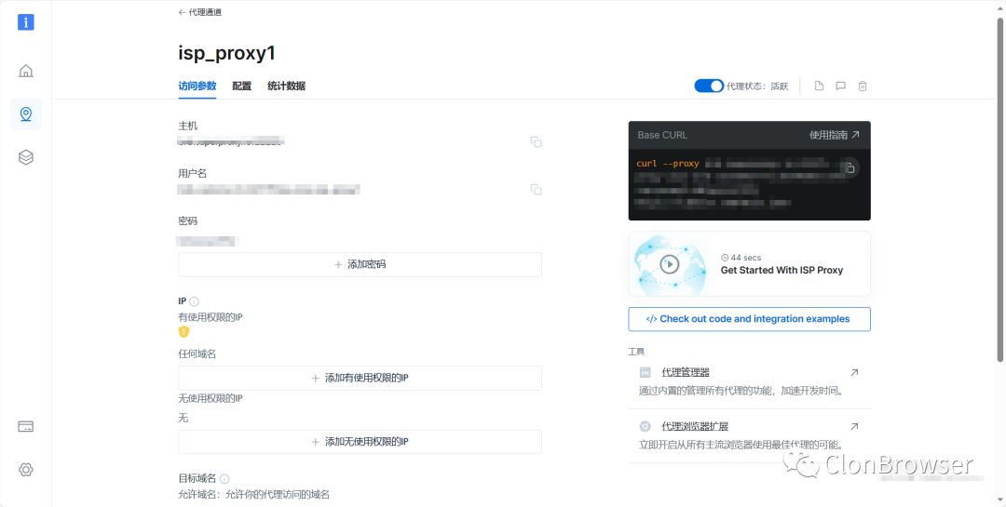Click the comment icon near proxy status
Image resolution: width=1006 pixels, height=507 pixels.
[x=840, y=87]
